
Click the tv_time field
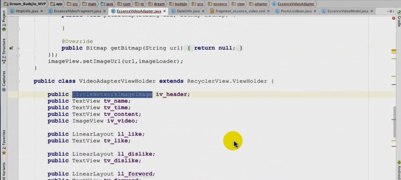116,107
